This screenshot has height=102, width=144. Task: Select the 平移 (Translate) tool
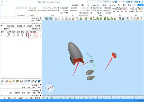[126, 10]
